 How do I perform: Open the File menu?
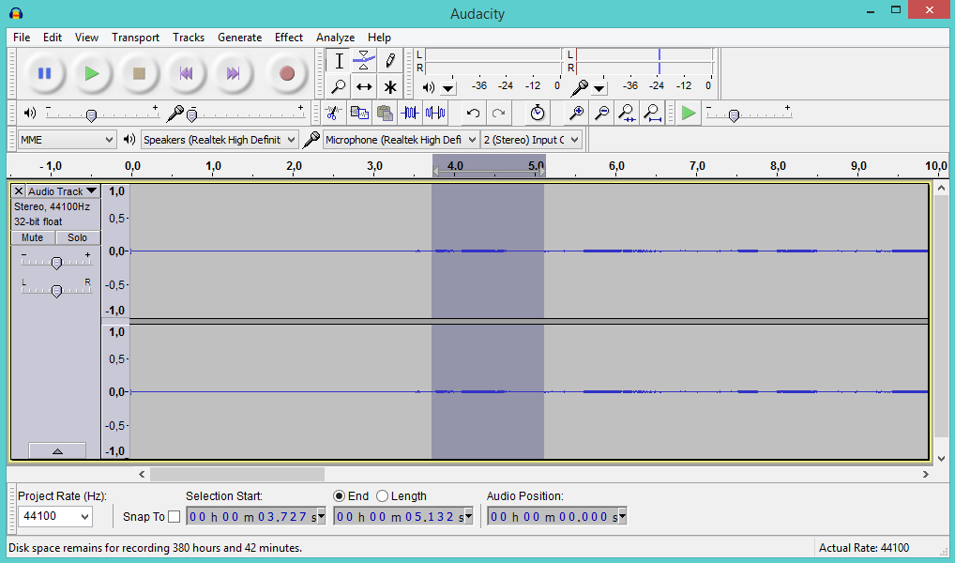click(x=22, y=38)
